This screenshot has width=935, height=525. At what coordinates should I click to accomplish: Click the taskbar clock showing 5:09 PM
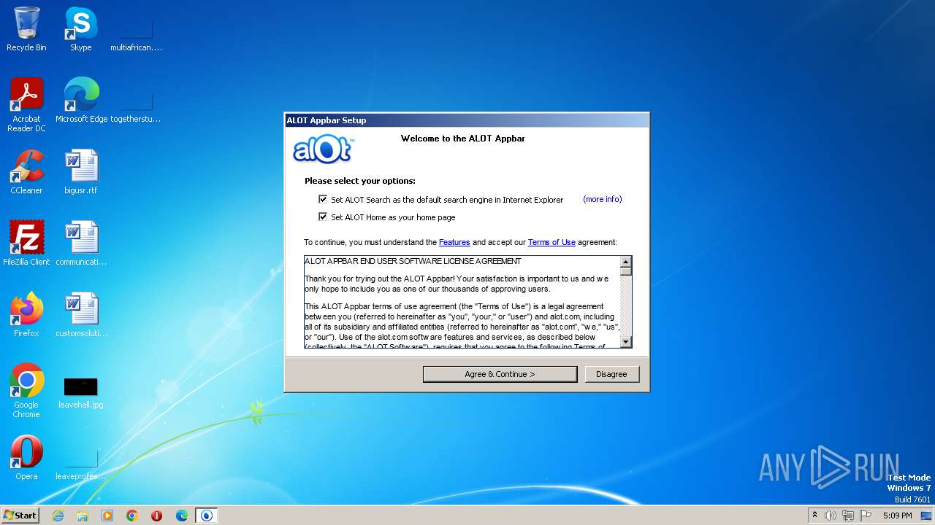[x=897, y=516]
